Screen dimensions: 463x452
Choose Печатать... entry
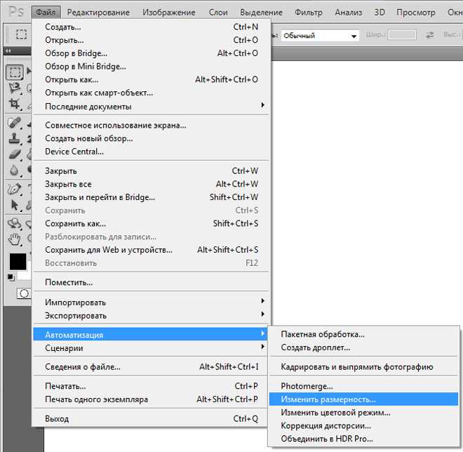point(151,386)
